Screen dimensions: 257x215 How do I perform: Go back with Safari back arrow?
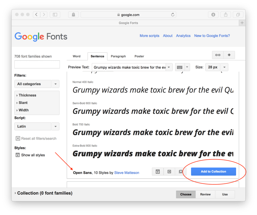pyautogui.click(x=37, y=15)
